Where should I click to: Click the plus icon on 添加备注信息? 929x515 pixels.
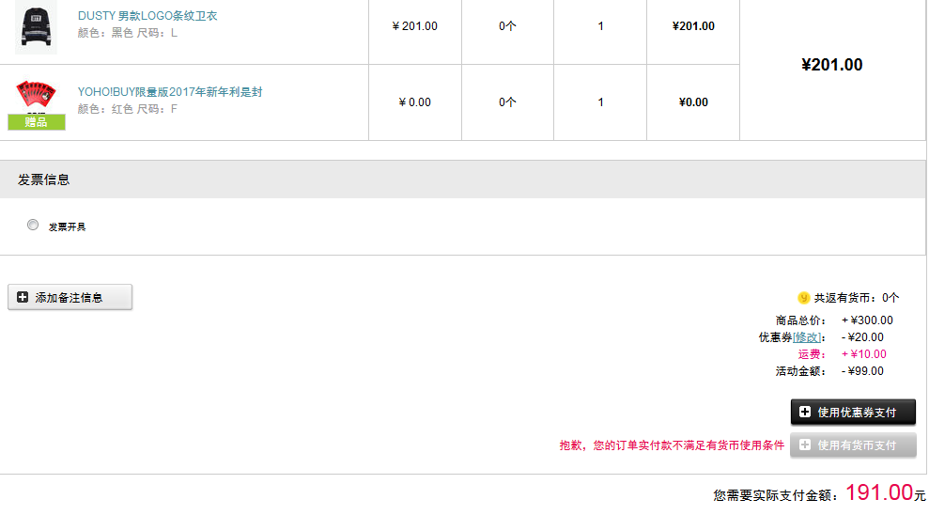(23, 298)
